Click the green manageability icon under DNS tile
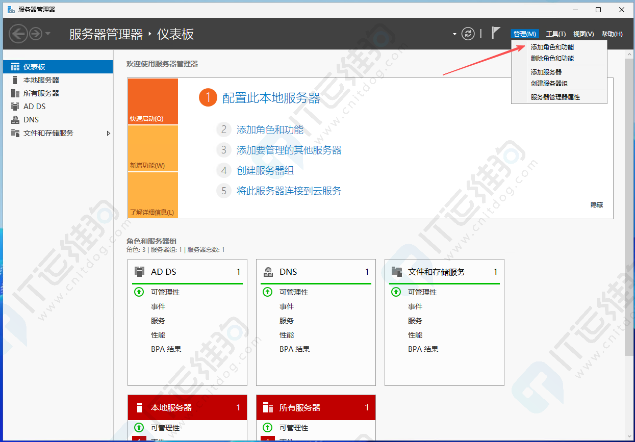This screenshot has height=442, width=635. (267, 292)
